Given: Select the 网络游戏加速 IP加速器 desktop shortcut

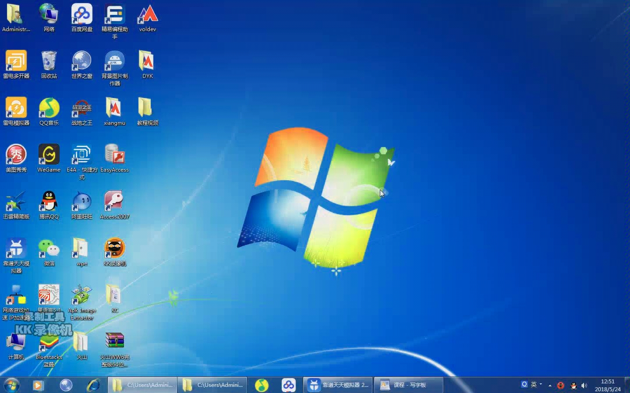Looking at the screenshot, I should click(x=16, y=302).
